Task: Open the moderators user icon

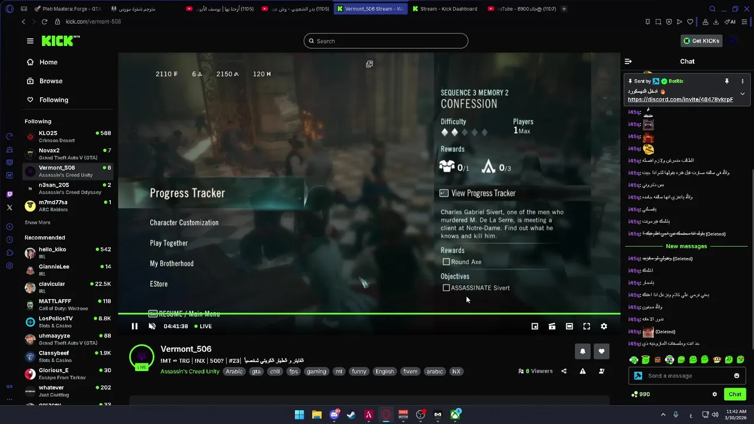Action: coord(601,371)
